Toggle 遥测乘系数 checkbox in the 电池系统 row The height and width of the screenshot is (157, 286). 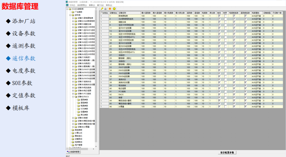coord(245,85)
